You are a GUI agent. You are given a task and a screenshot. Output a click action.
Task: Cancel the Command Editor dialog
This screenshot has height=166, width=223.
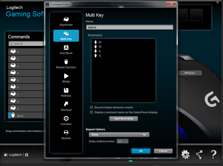(x=163, y=151)
